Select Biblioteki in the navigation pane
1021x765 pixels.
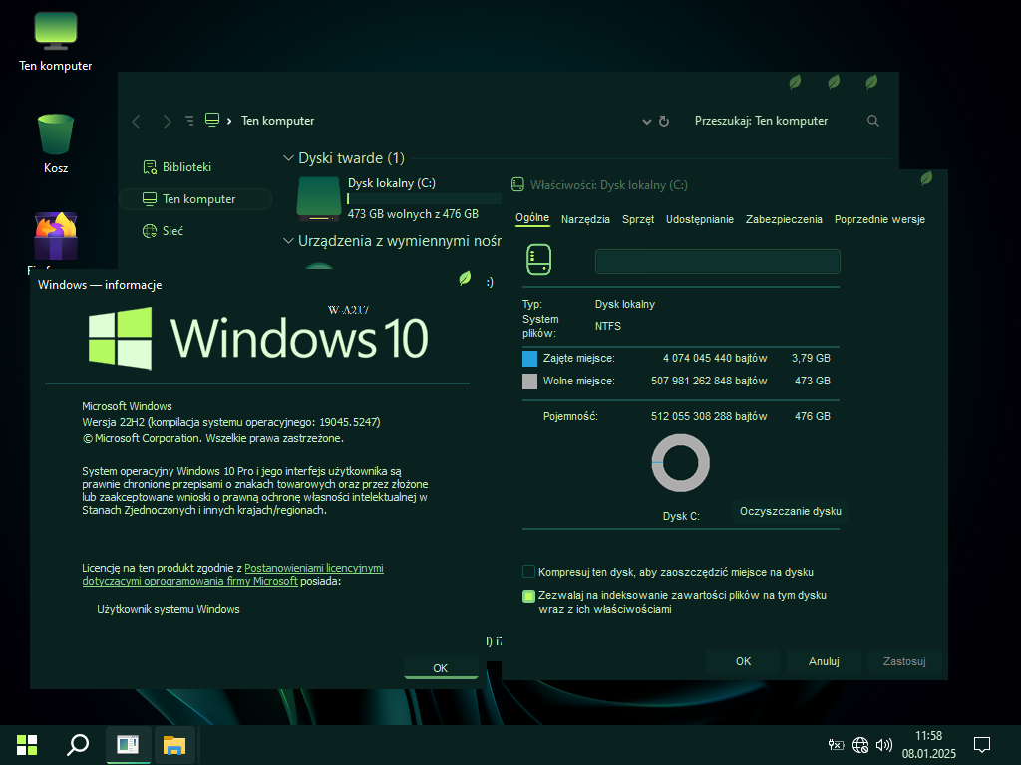(x=186, y=167)
